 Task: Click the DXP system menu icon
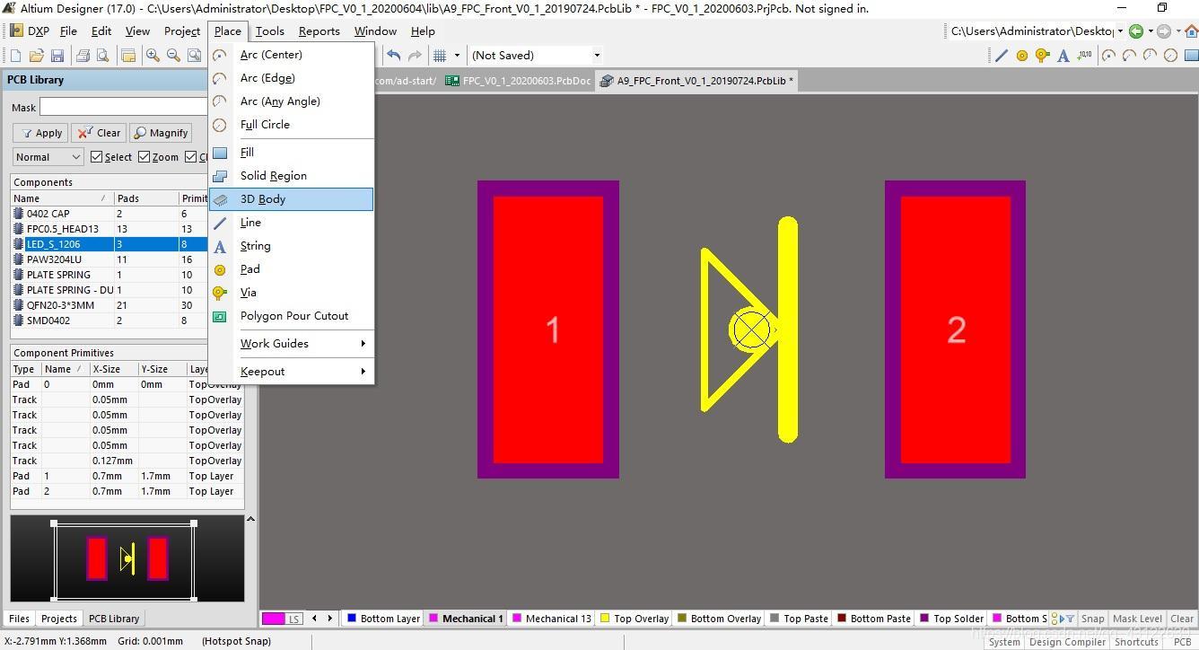click(31, 31)
